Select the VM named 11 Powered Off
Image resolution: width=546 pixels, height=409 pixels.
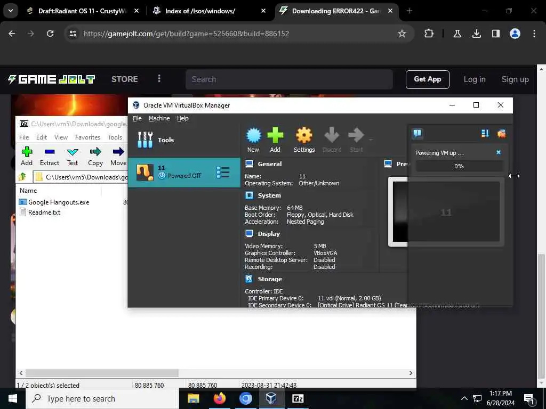[x=184, y=173]
